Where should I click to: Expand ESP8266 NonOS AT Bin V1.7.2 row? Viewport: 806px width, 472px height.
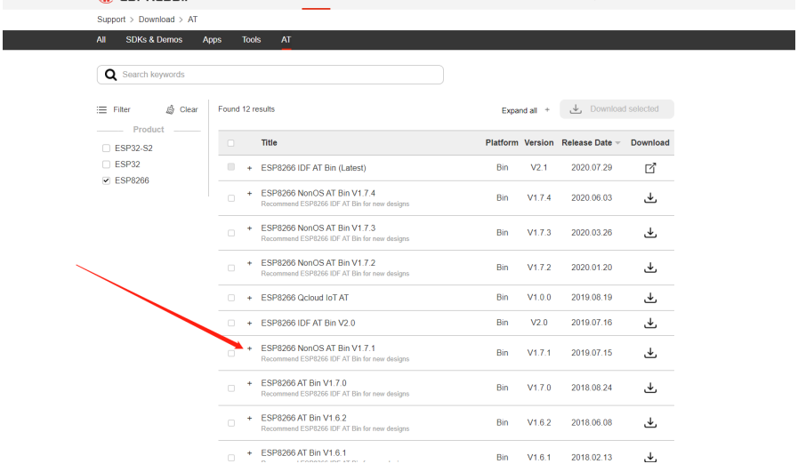pyautogui.click(x=250, y=263)
